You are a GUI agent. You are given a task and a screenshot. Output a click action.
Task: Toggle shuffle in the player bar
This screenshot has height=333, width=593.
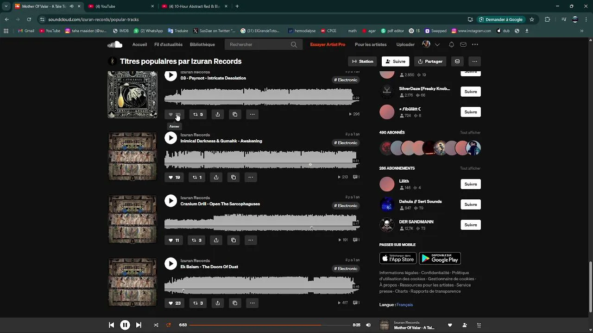[156, 325]
